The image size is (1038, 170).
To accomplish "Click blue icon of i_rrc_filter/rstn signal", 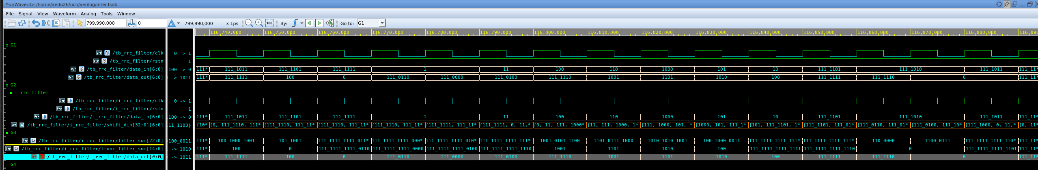I will click(67, 109).
